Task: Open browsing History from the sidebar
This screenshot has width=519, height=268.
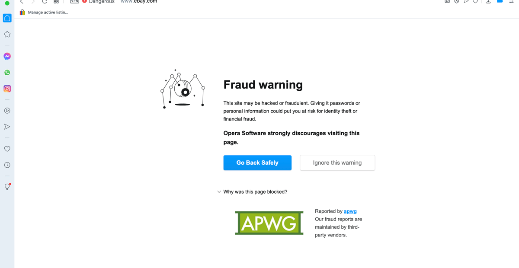Action: [7, 165]
